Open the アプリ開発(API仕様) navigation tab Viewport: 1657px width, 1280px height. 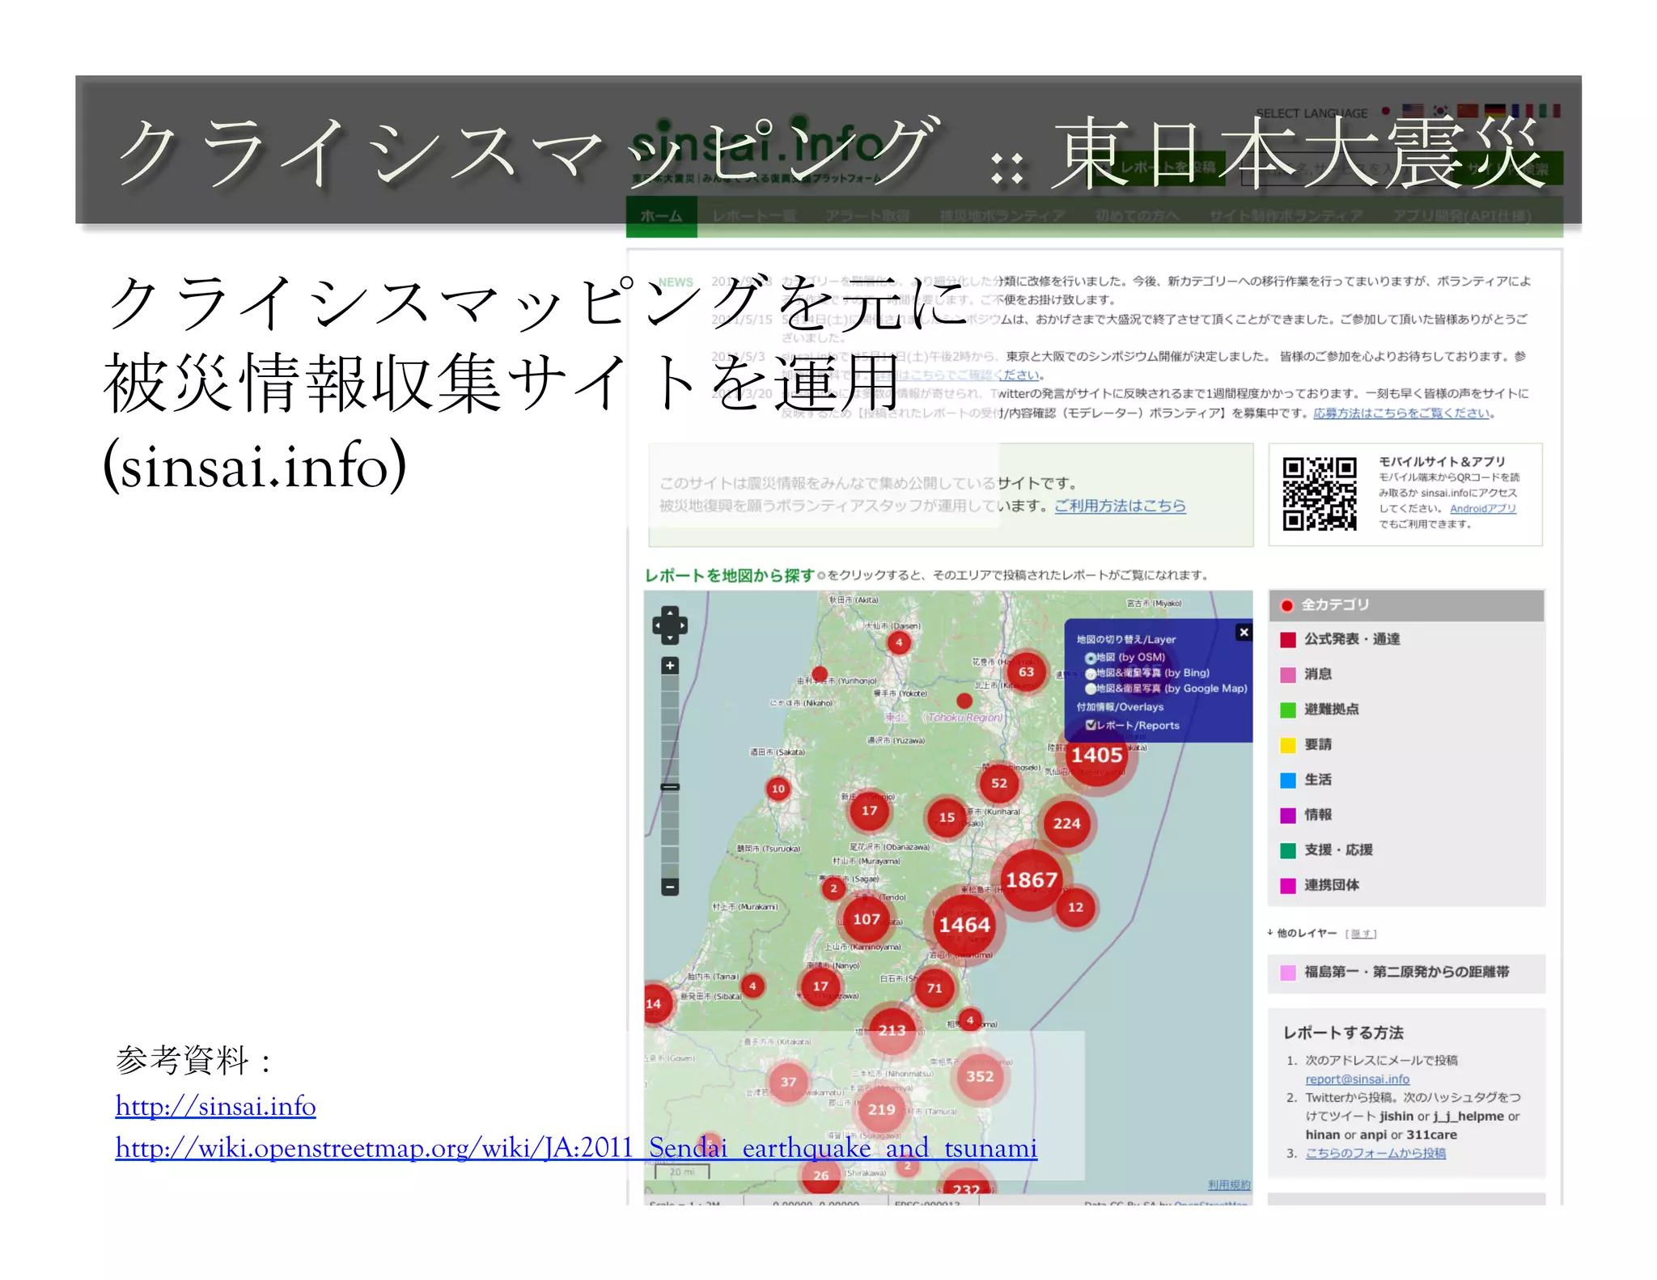[x=1460, y=216]
